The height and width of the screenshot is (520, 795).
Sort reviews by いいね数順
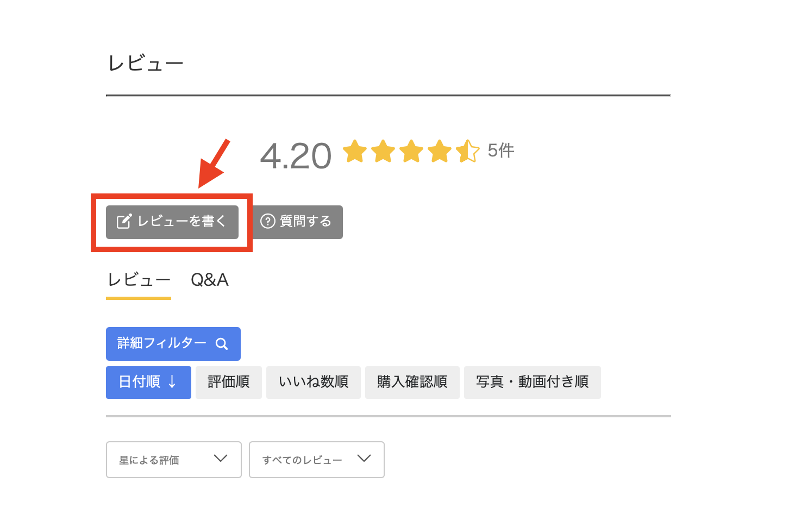tap(313, 382)
